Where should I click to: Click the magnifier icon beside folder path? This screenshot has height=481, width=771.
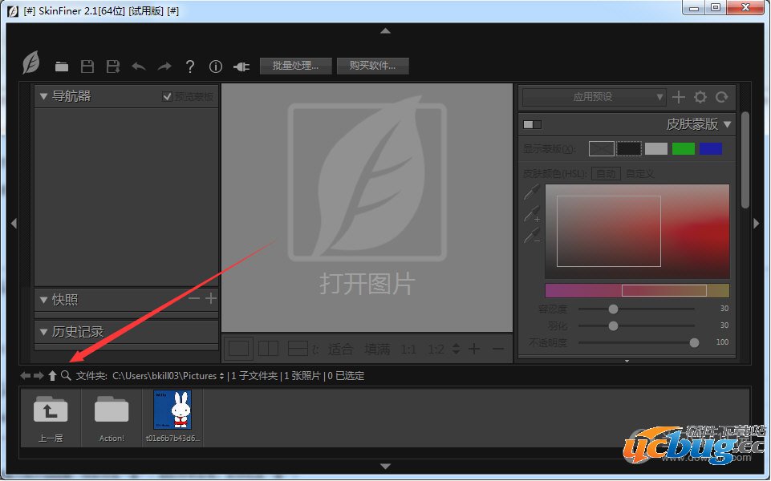click(x=66, y=375)
